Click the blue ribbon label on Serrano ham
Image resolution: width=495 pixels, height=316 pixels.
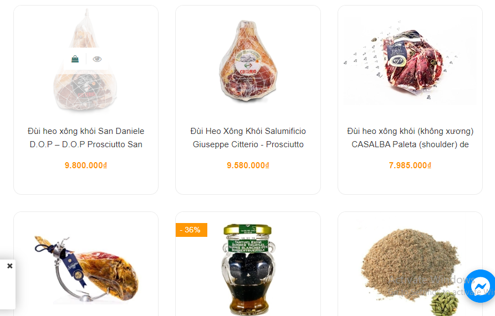click(x=74, y=266)
